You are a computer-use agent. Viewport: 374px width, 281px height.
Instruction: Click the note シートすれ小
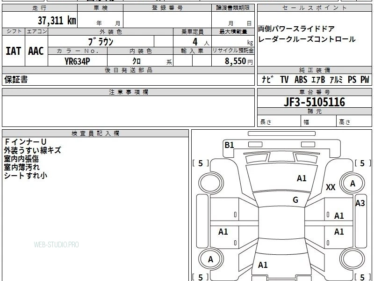pos(26,175)
